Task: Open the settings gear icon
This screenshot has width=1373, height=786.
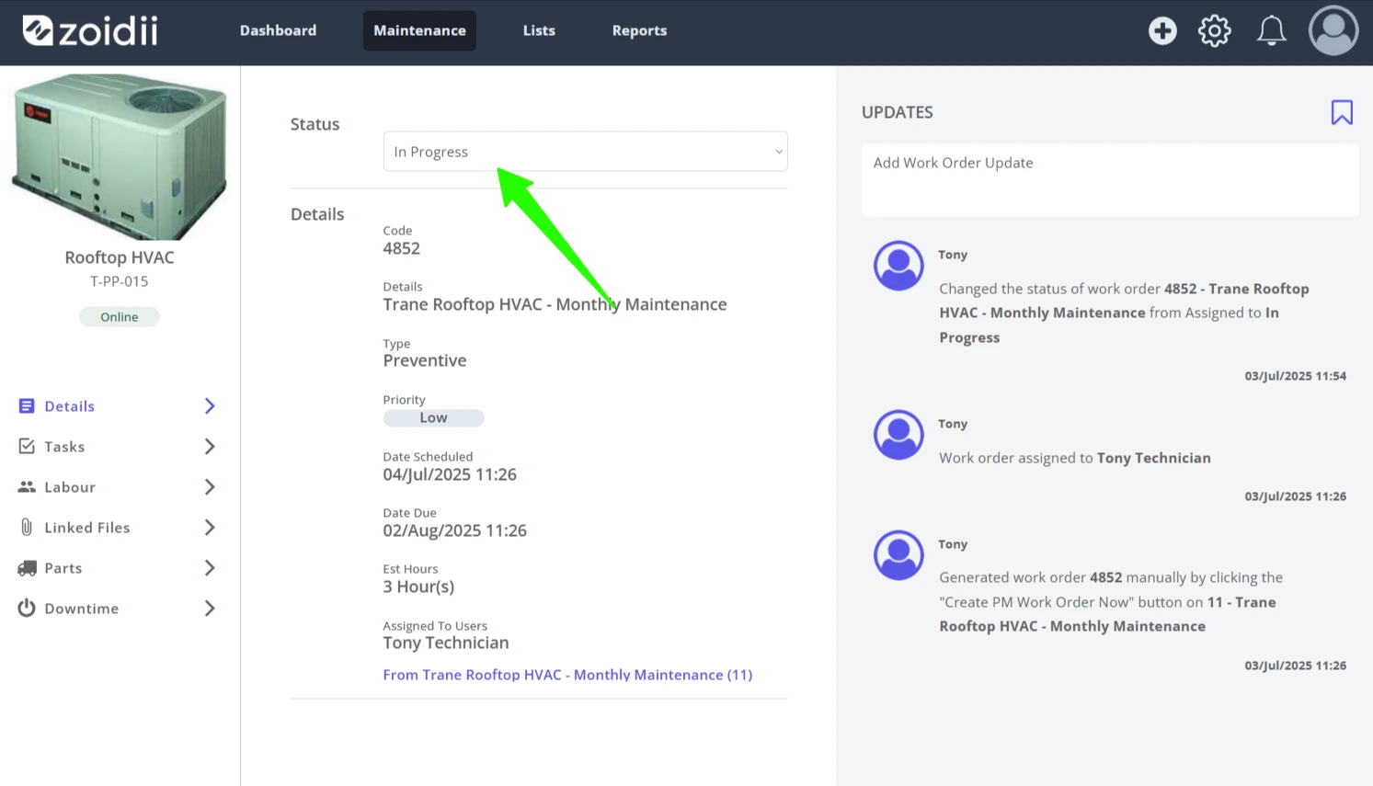Action: pyautogui.click(x=1215, y=30)
